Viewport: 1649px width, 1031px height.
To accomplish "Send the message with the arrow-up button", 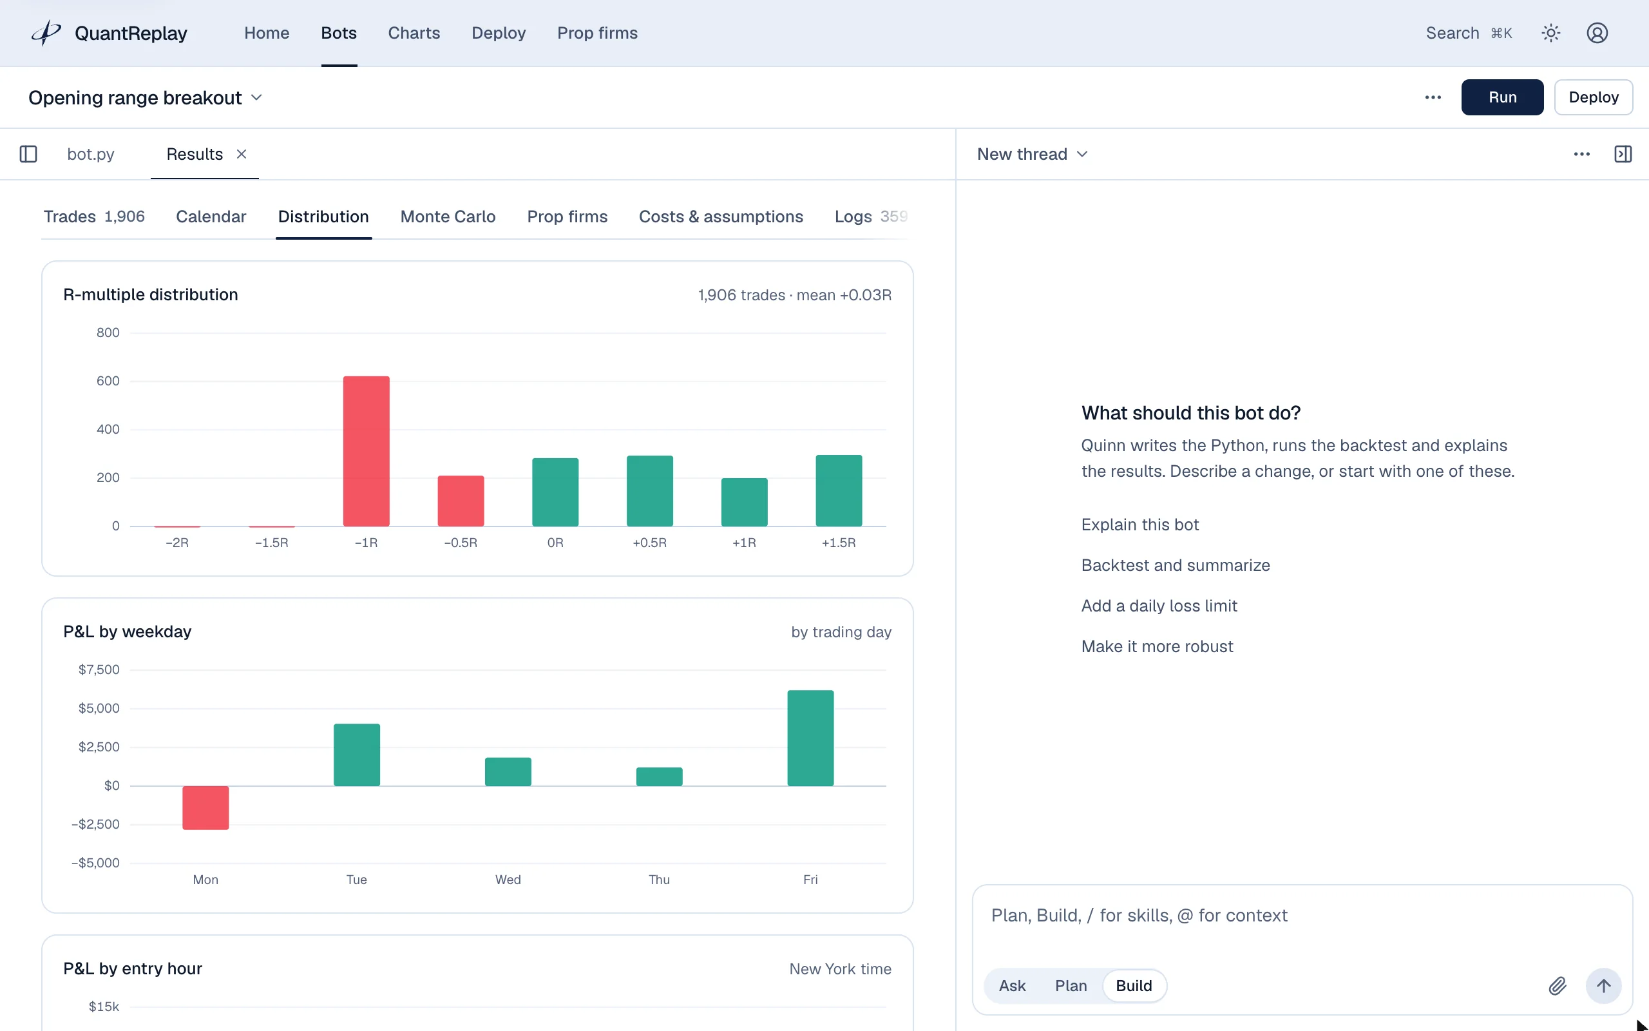I will point(1603,985).
